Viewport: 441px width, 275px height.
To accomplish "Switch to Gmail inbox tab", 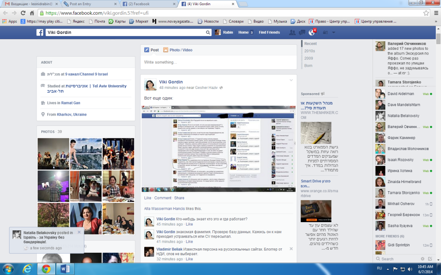I will pyautogui.click(x=31, y=4).
